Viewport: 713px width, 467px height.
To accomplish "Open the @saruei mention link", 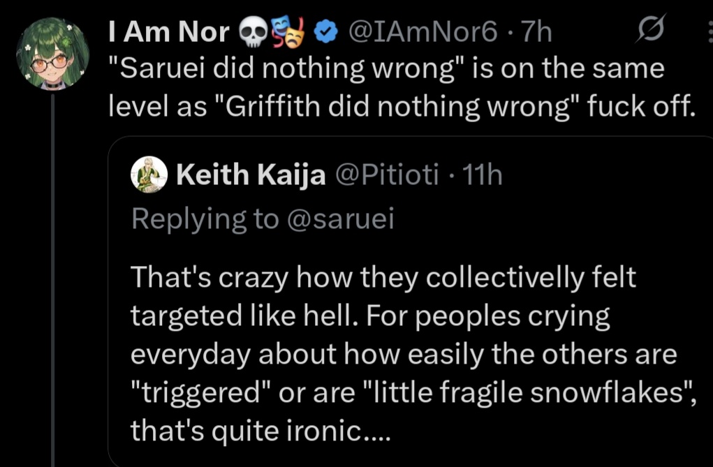I will coord(339,218).
